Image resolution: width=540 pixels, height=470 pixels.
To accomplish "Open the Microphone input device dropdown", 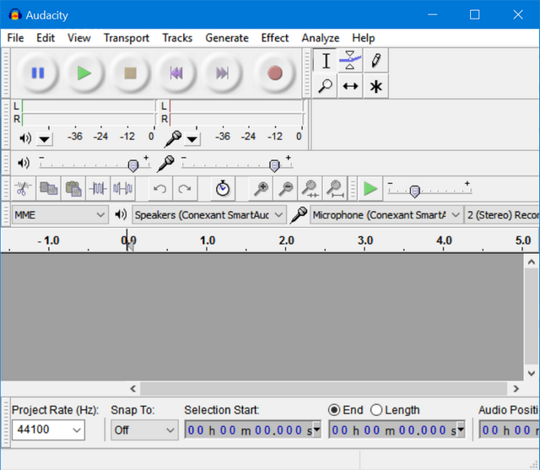I will coord(386,215).
